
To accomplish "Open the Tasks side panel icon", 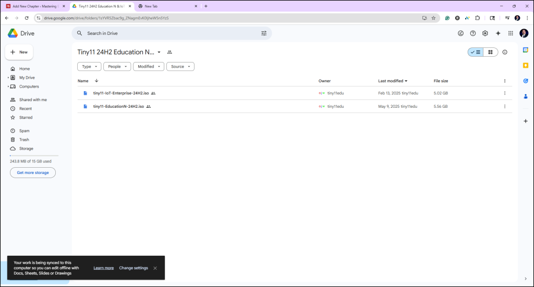I will pos(526,81).
